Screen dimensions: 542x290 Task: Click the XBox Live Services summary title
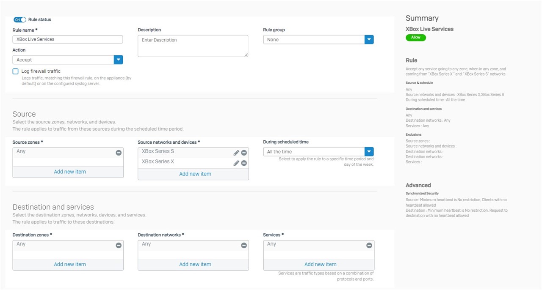click(x=429, y=29)
